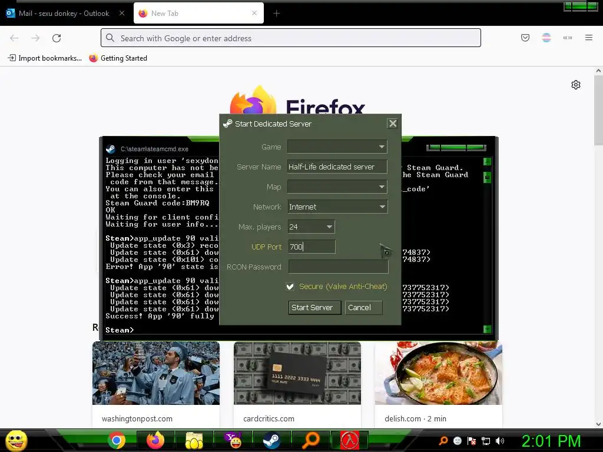Open the cardcritics.com credit card thumbnail

pos(297,373)
